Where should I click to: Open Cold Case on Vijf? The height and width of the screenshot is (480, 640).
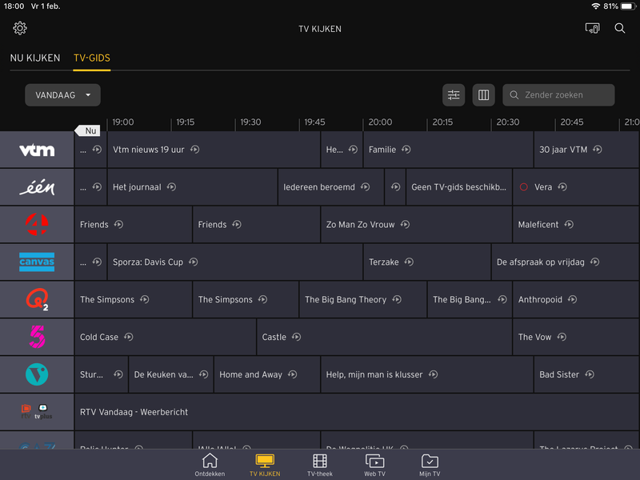pyautogui.click(x=166, y=337)
